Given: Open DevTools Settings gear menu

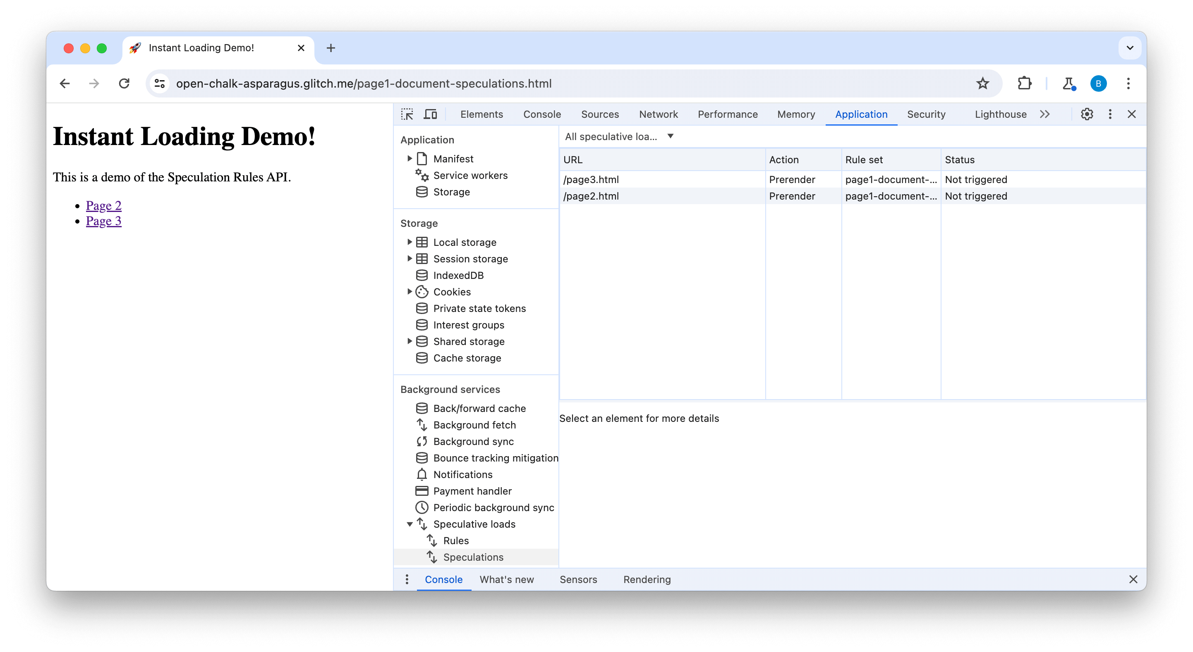Looking at the screenshot, I should coord(1087,114).
